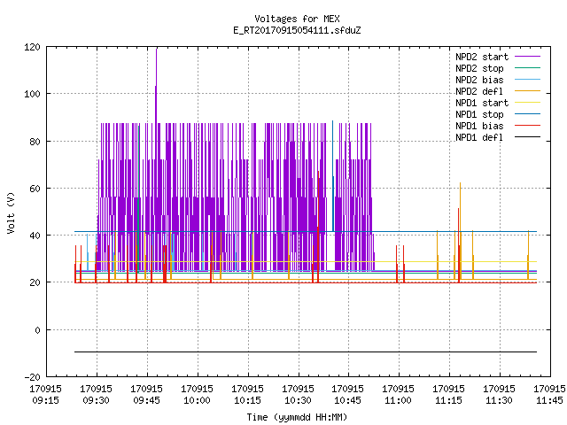567x425 pixels.
Task: Click the chart title 'Voltages for MEX'
Action: click(x=297, y=19)
